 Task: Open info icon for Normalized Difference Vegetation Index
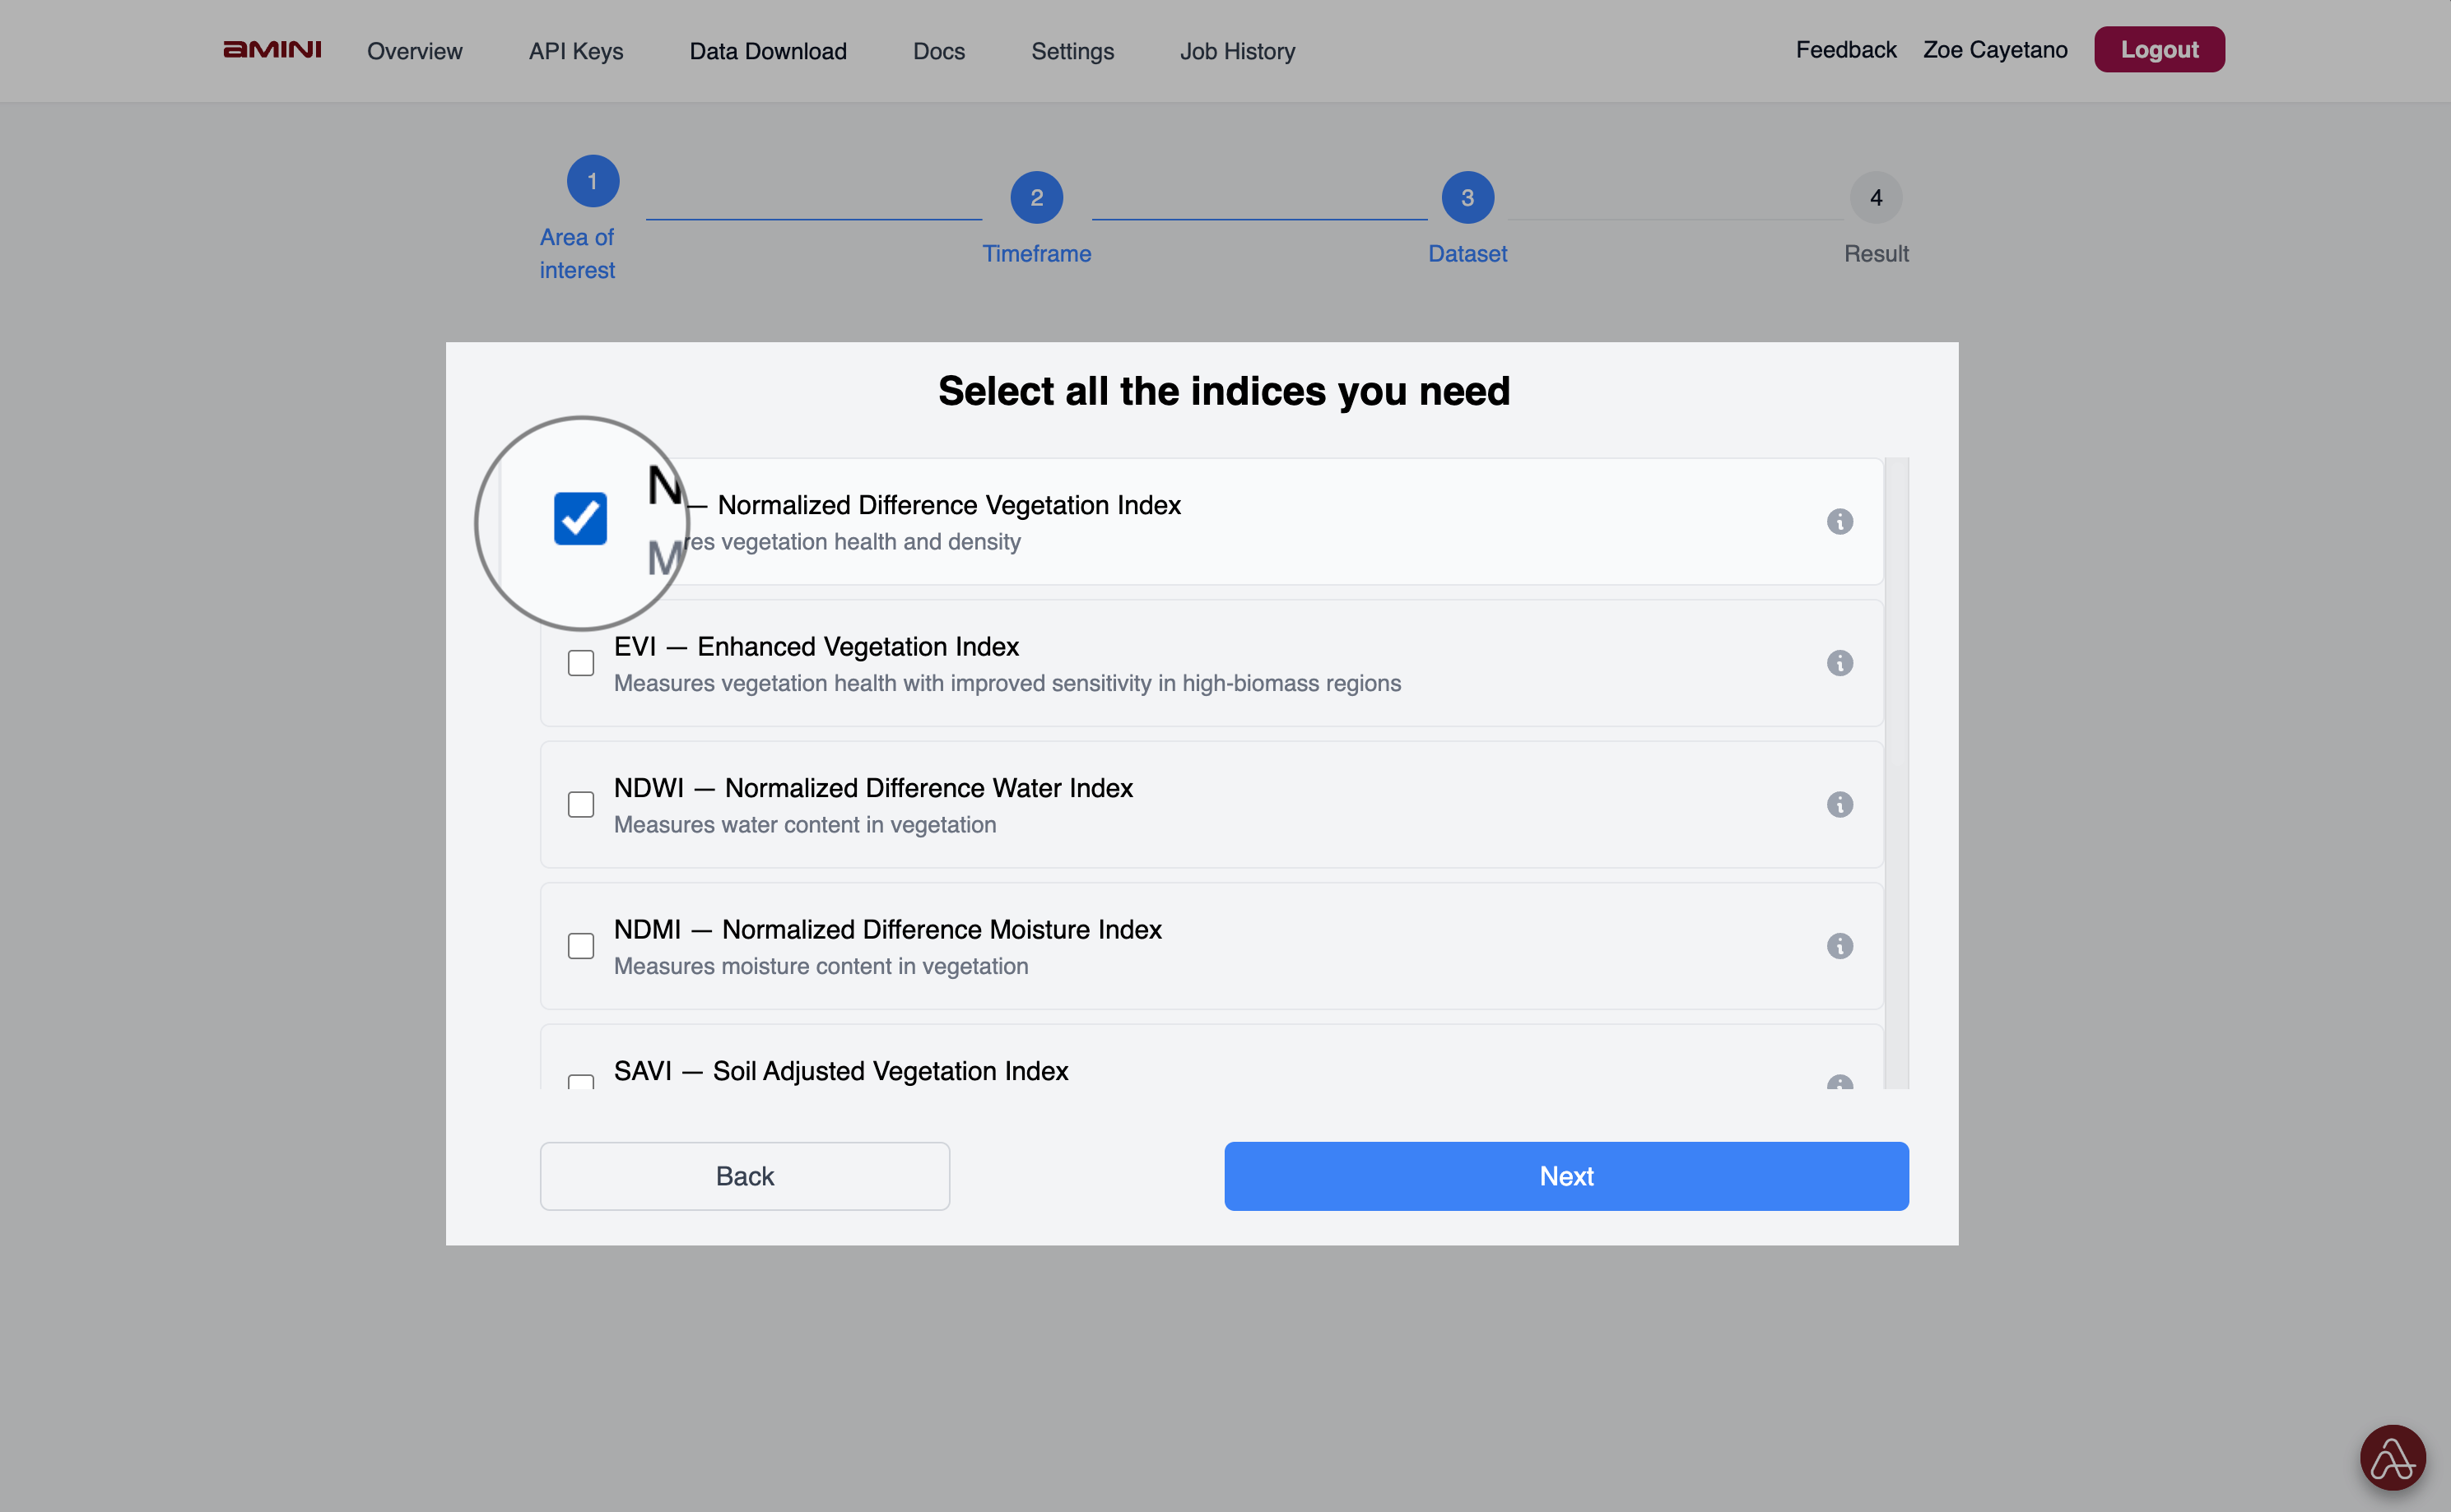[x=1839, y=521]
